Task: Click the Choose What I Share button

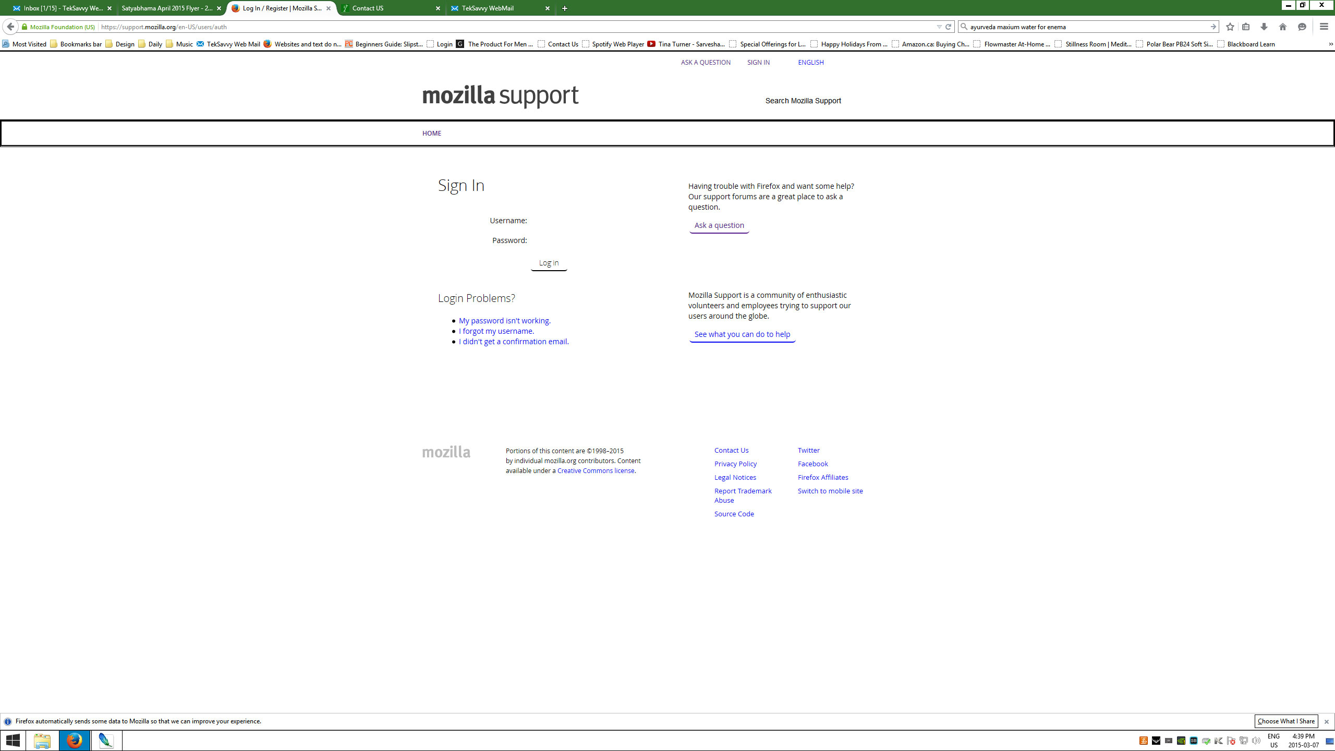Action: coord(1286,721)
